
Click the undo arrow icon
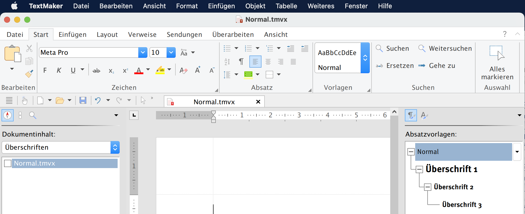pos(98,100)
